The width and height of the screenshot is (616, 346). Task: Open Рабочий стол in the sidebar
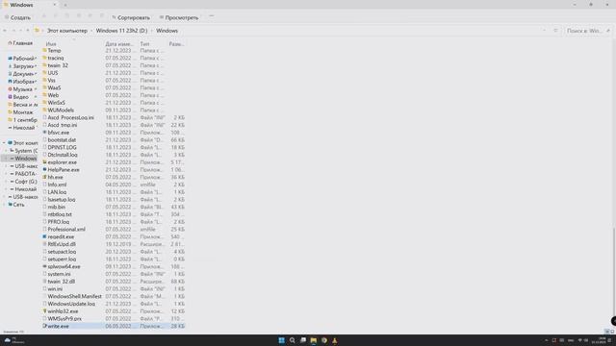point(22,59)
